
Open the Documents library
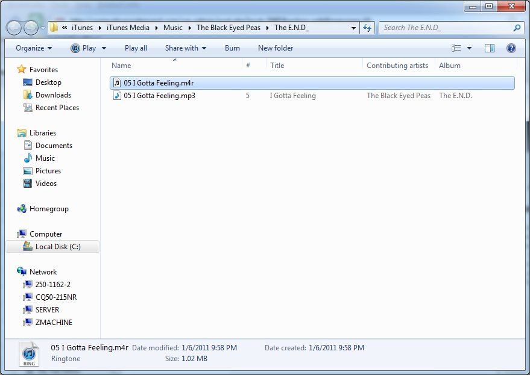[54, 146]
